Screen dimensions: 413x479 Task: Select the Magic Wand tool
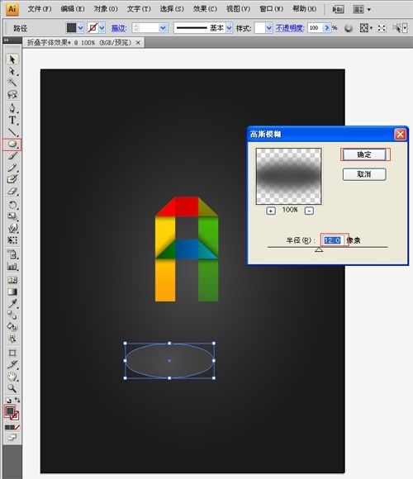[12, 83]
